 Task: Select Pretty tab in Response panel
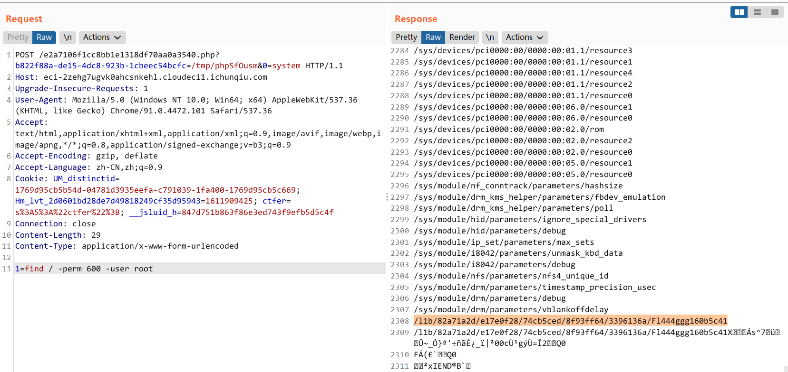click(x=406, y=37)
